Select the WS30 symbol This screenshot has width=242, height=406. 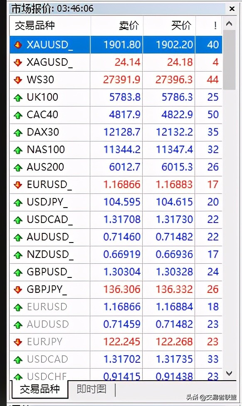pos(40,80)
